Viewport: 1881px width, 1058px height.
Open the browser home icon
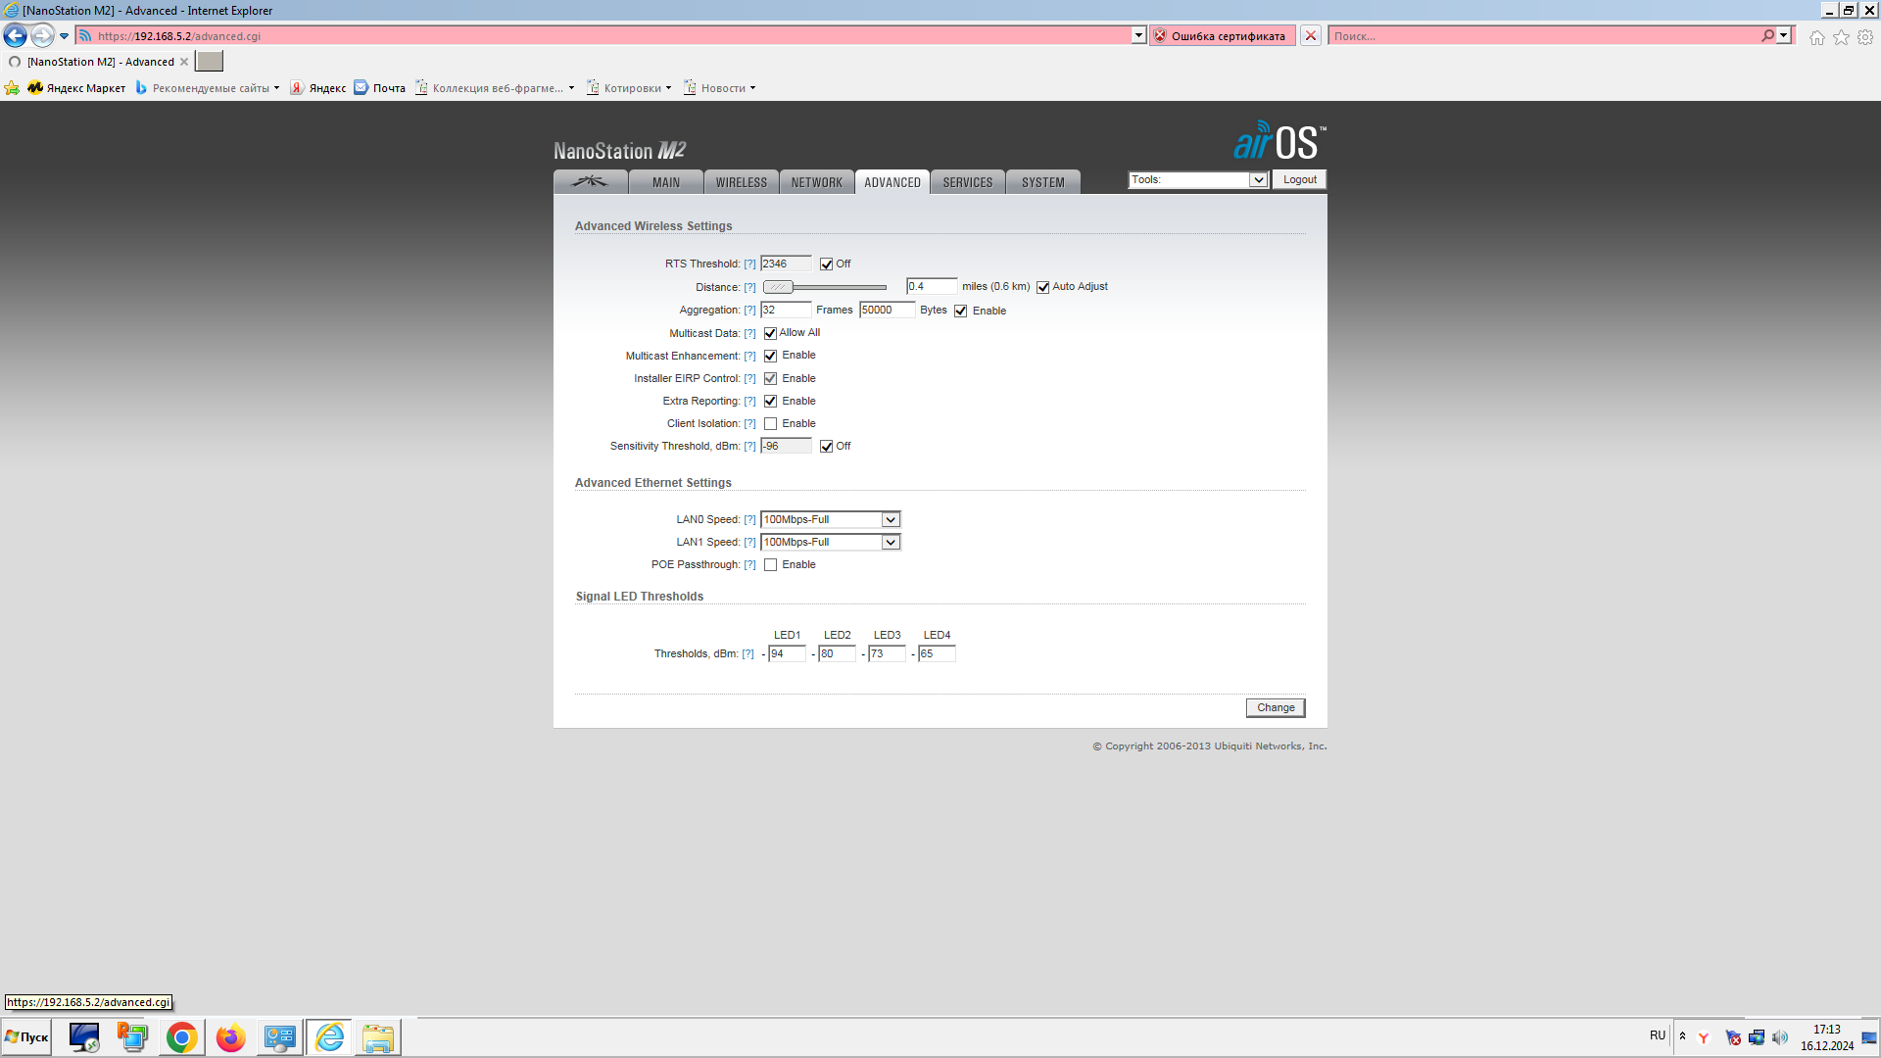(1816, 37)
